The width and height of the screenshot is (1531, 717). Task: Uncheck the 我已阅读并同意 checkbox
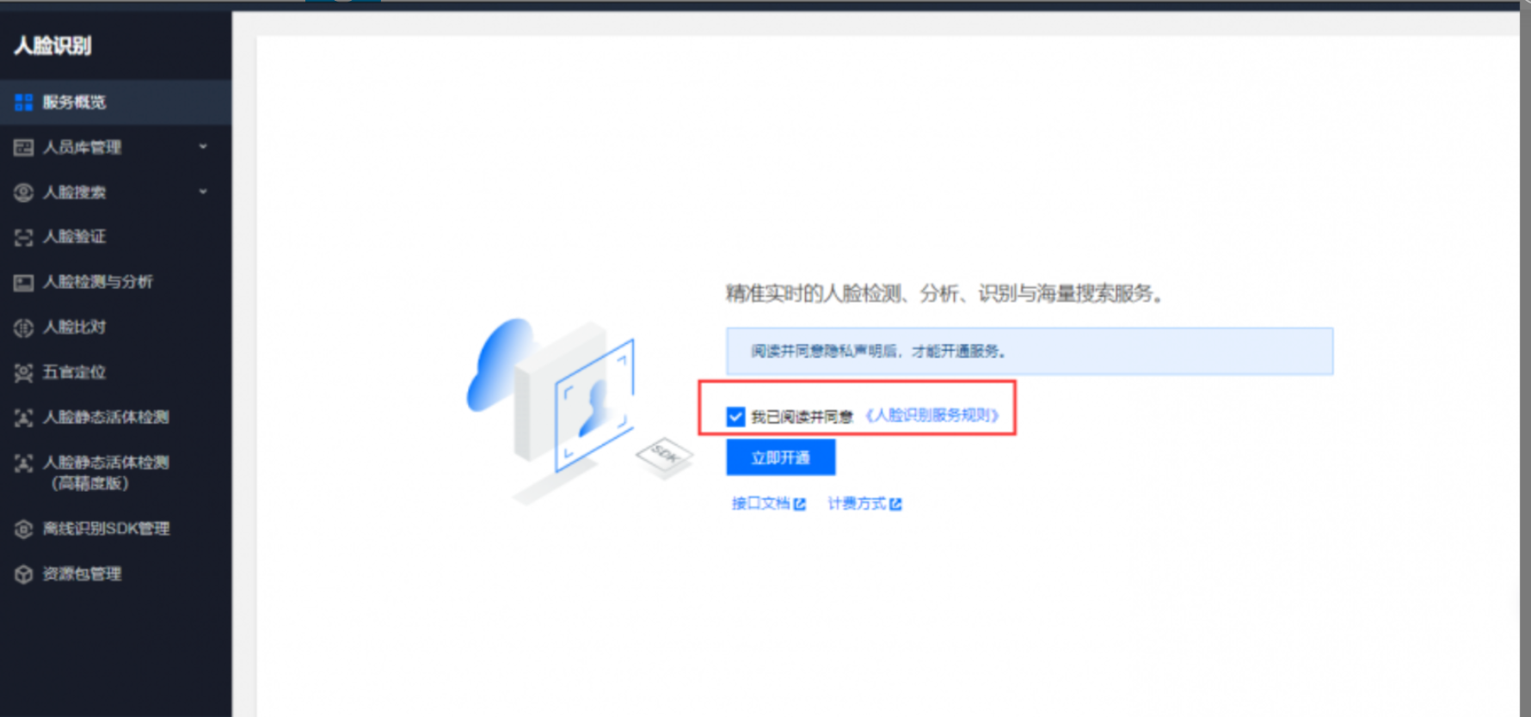click(735, 417)
